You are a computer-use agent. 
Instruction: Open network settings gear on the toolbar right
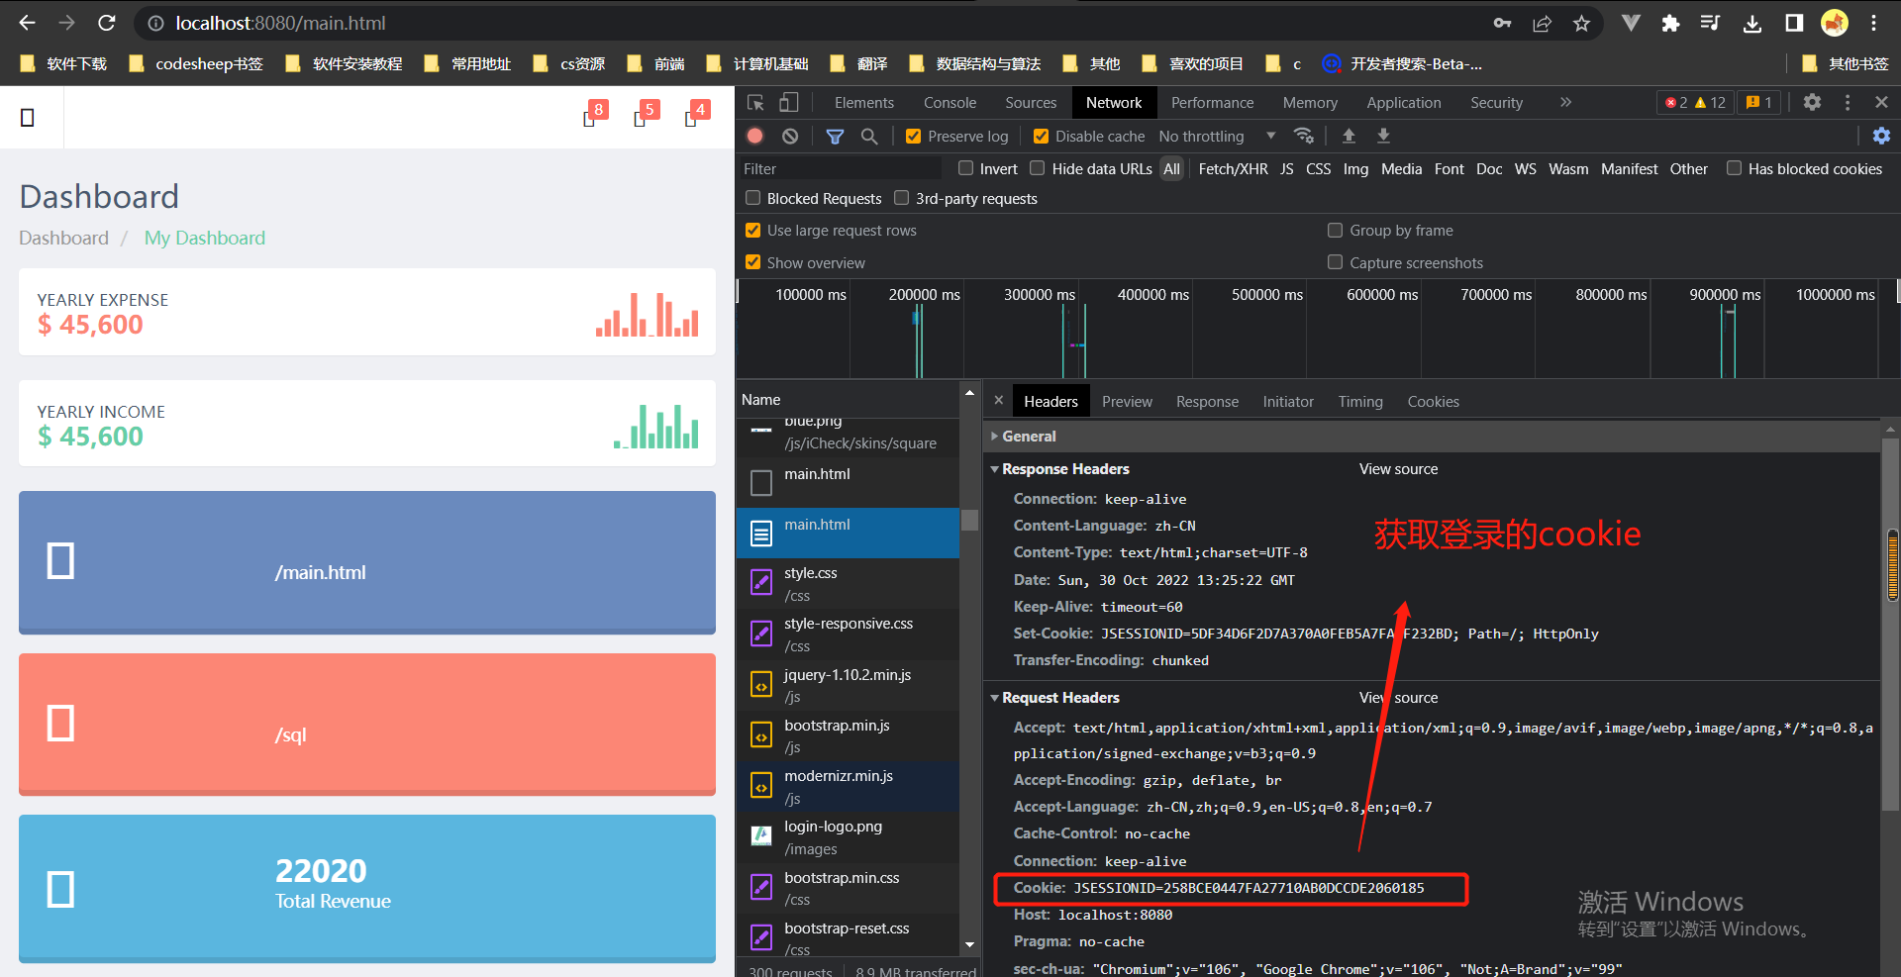pyautogui.click(x=1881, y=136)
